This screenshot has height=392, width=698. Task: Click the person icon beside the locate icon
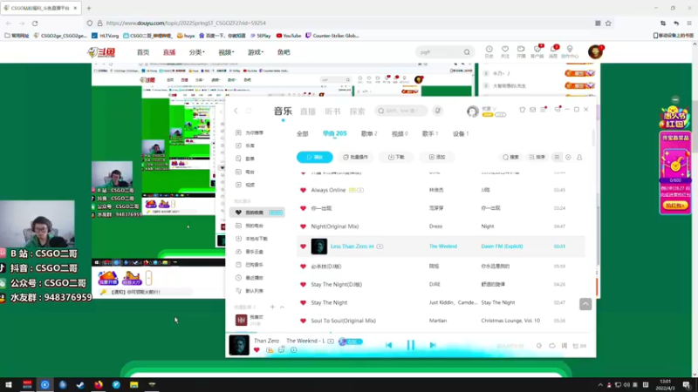coord(579,158)
